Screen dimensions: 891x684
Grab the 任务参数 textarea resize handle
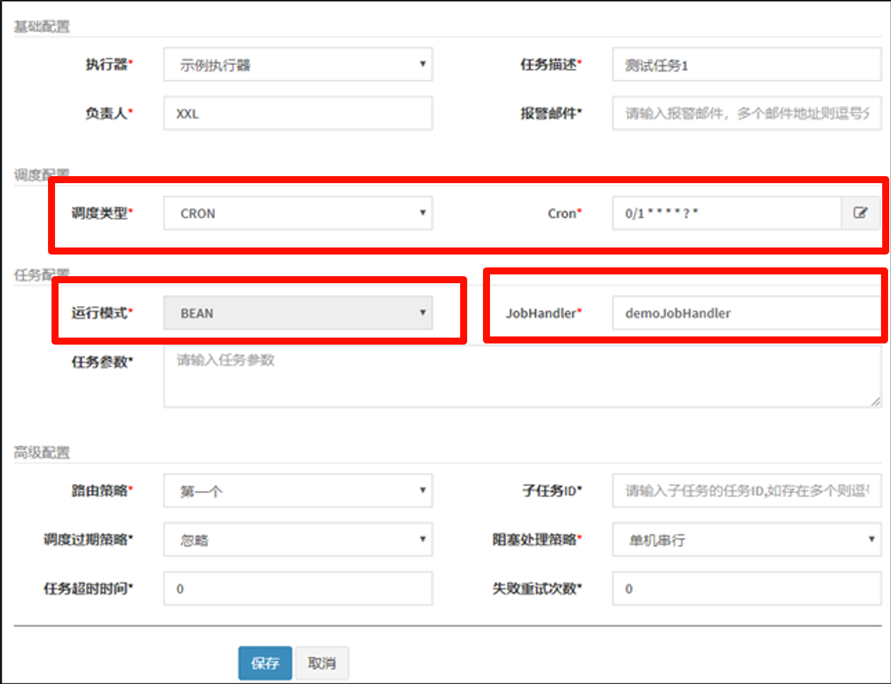tap(876, 401)
